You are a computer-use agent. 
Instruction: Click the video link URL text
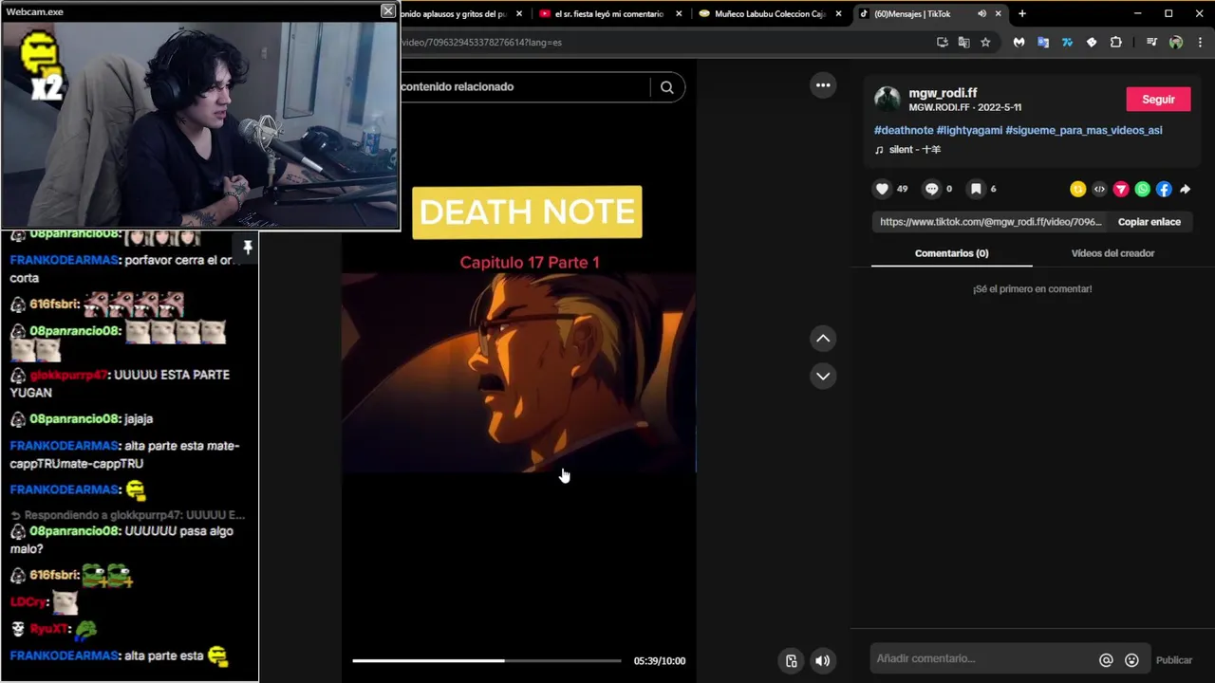(x=990, y=222)
